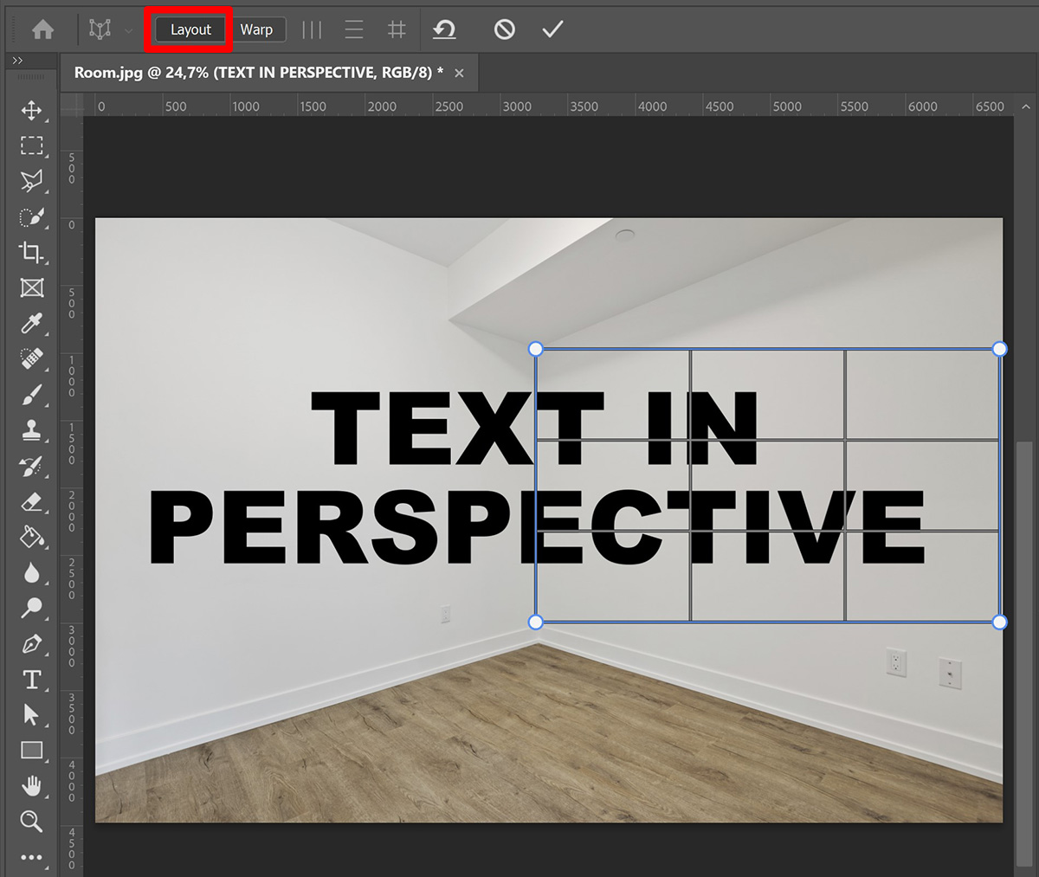
Task: Open the Photoshop Home screen
Action: pyautogui.click(x=42, y=29)
